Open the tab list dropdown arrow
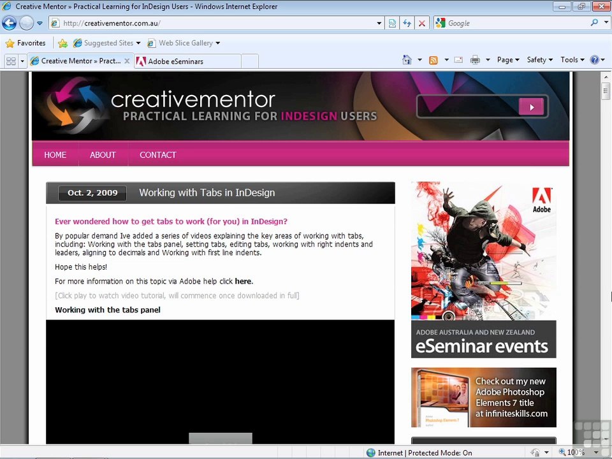 22,61
